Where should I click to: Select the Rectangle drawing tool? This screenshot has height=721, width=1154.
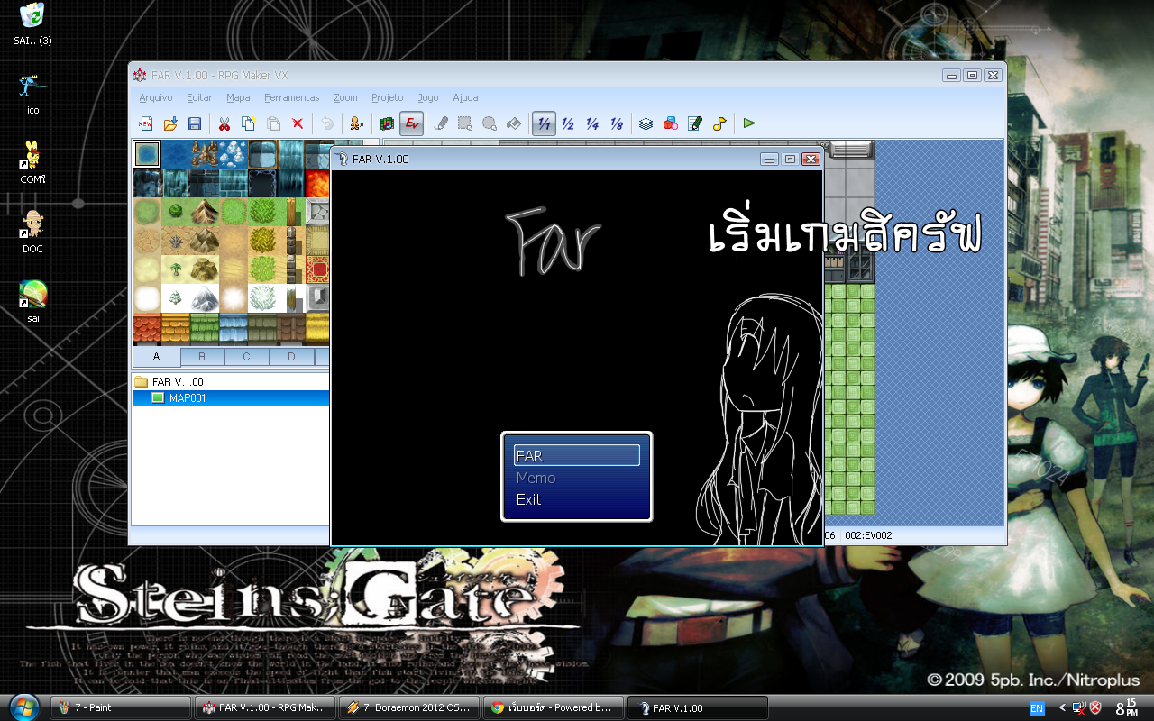point(465,123)
